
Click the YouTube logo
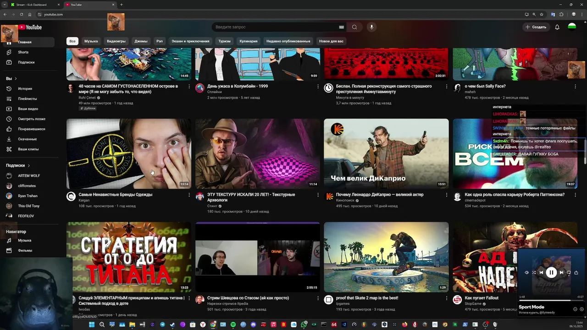(x=30, y=27)
